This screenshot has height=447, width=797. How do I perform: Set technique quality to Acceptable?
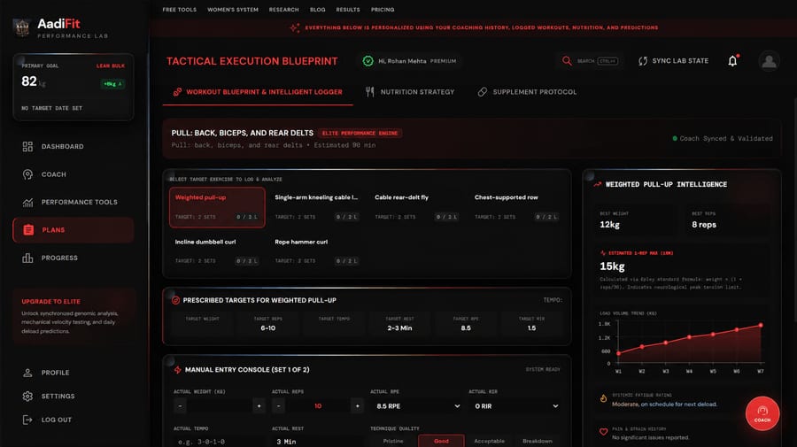point(489,441)
